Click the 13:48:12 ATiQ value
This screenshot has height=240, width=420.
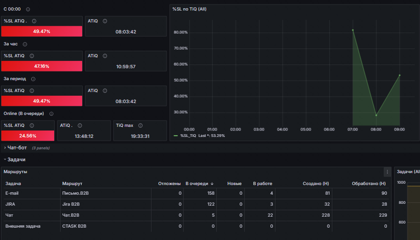pyautogui.click(x=84, y=136)
